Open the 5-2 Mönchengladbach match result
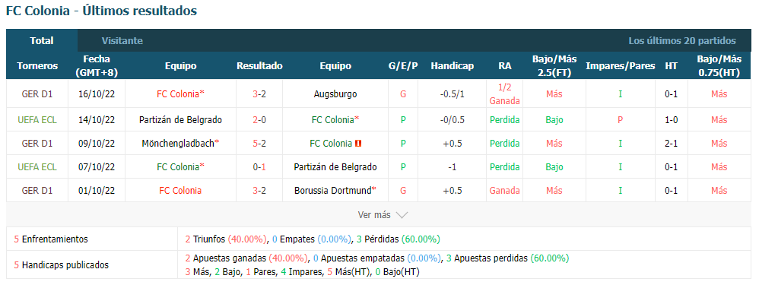 (x=259, y=143)
